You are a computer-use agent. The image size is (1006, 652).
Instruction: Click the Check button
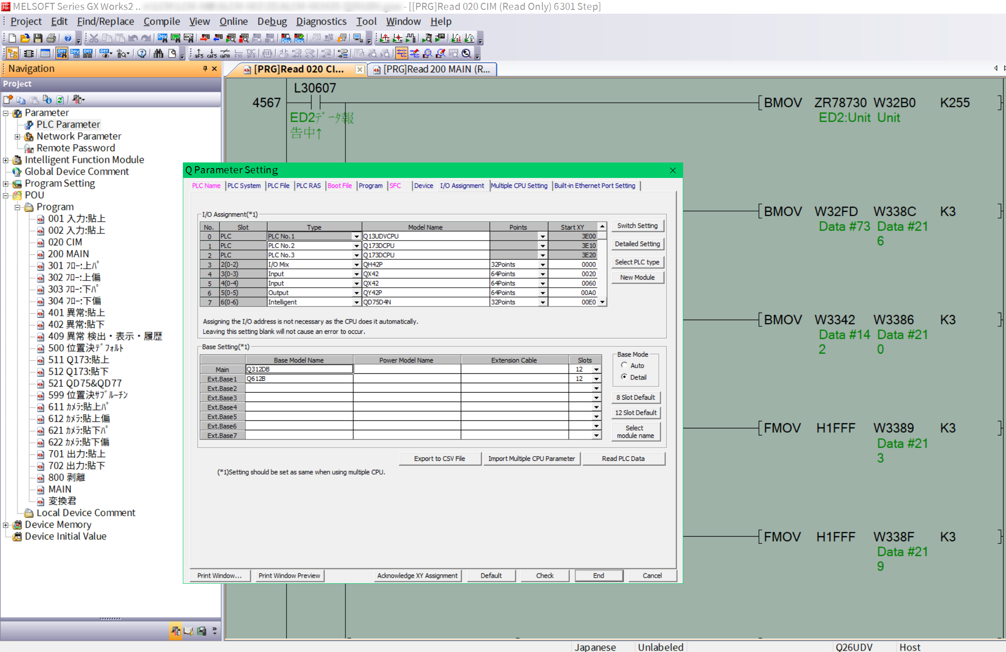(544, 575)
